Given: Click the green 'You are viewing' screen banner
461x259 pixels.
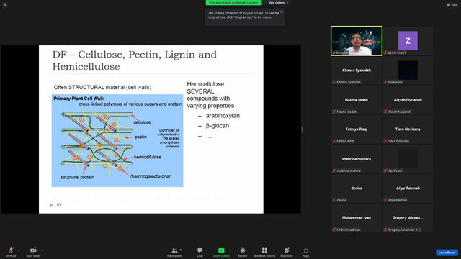Looking at the screenshot, I should coord(233,3).
